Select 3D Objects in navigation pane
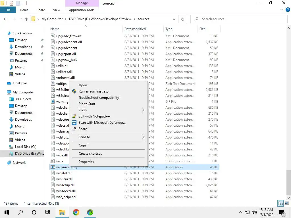291x218 pixels. (23, 99)
